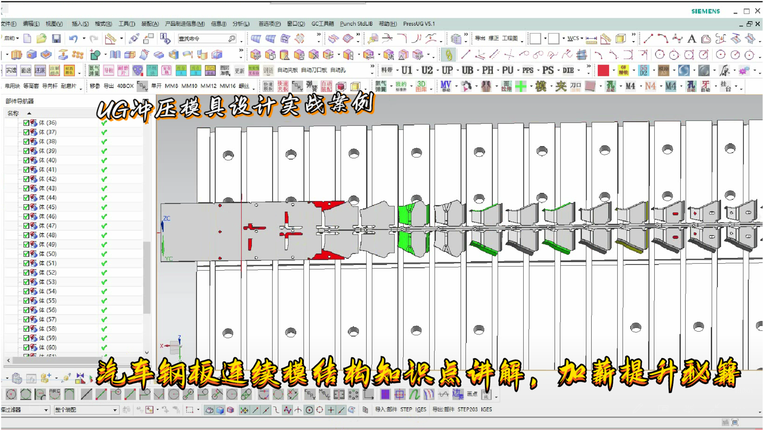The width and height of the screenshot is (763, 430).
Task: Click the solid red color swatch
Action: tap(603, 70)
